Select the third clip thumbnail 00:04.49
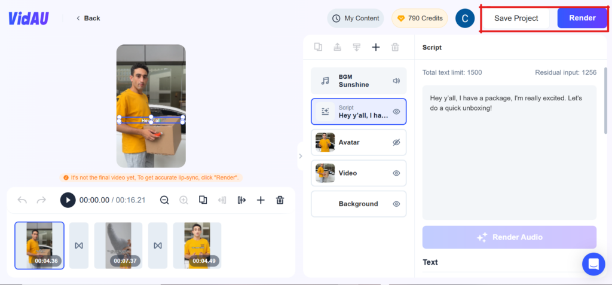This screenshot has height=285, width=612. 197,246
